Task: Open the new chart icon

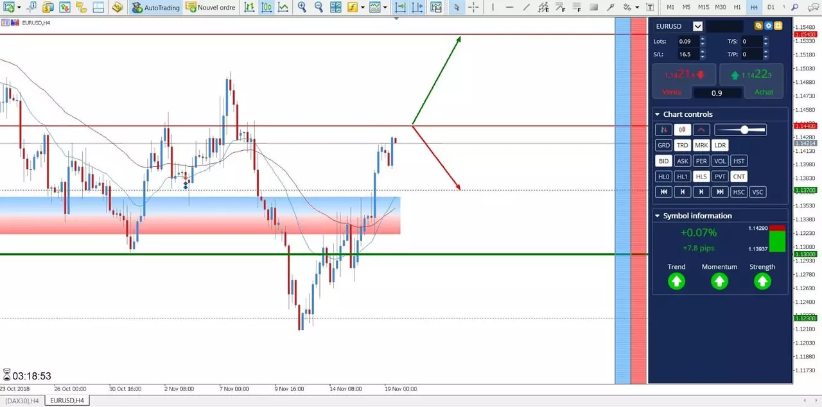Action: [x=9, y=8]
